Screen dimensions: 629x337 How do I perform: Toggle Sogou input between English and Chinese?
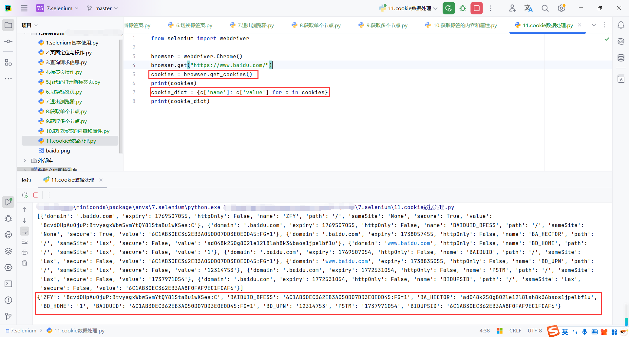click(565, 332)
